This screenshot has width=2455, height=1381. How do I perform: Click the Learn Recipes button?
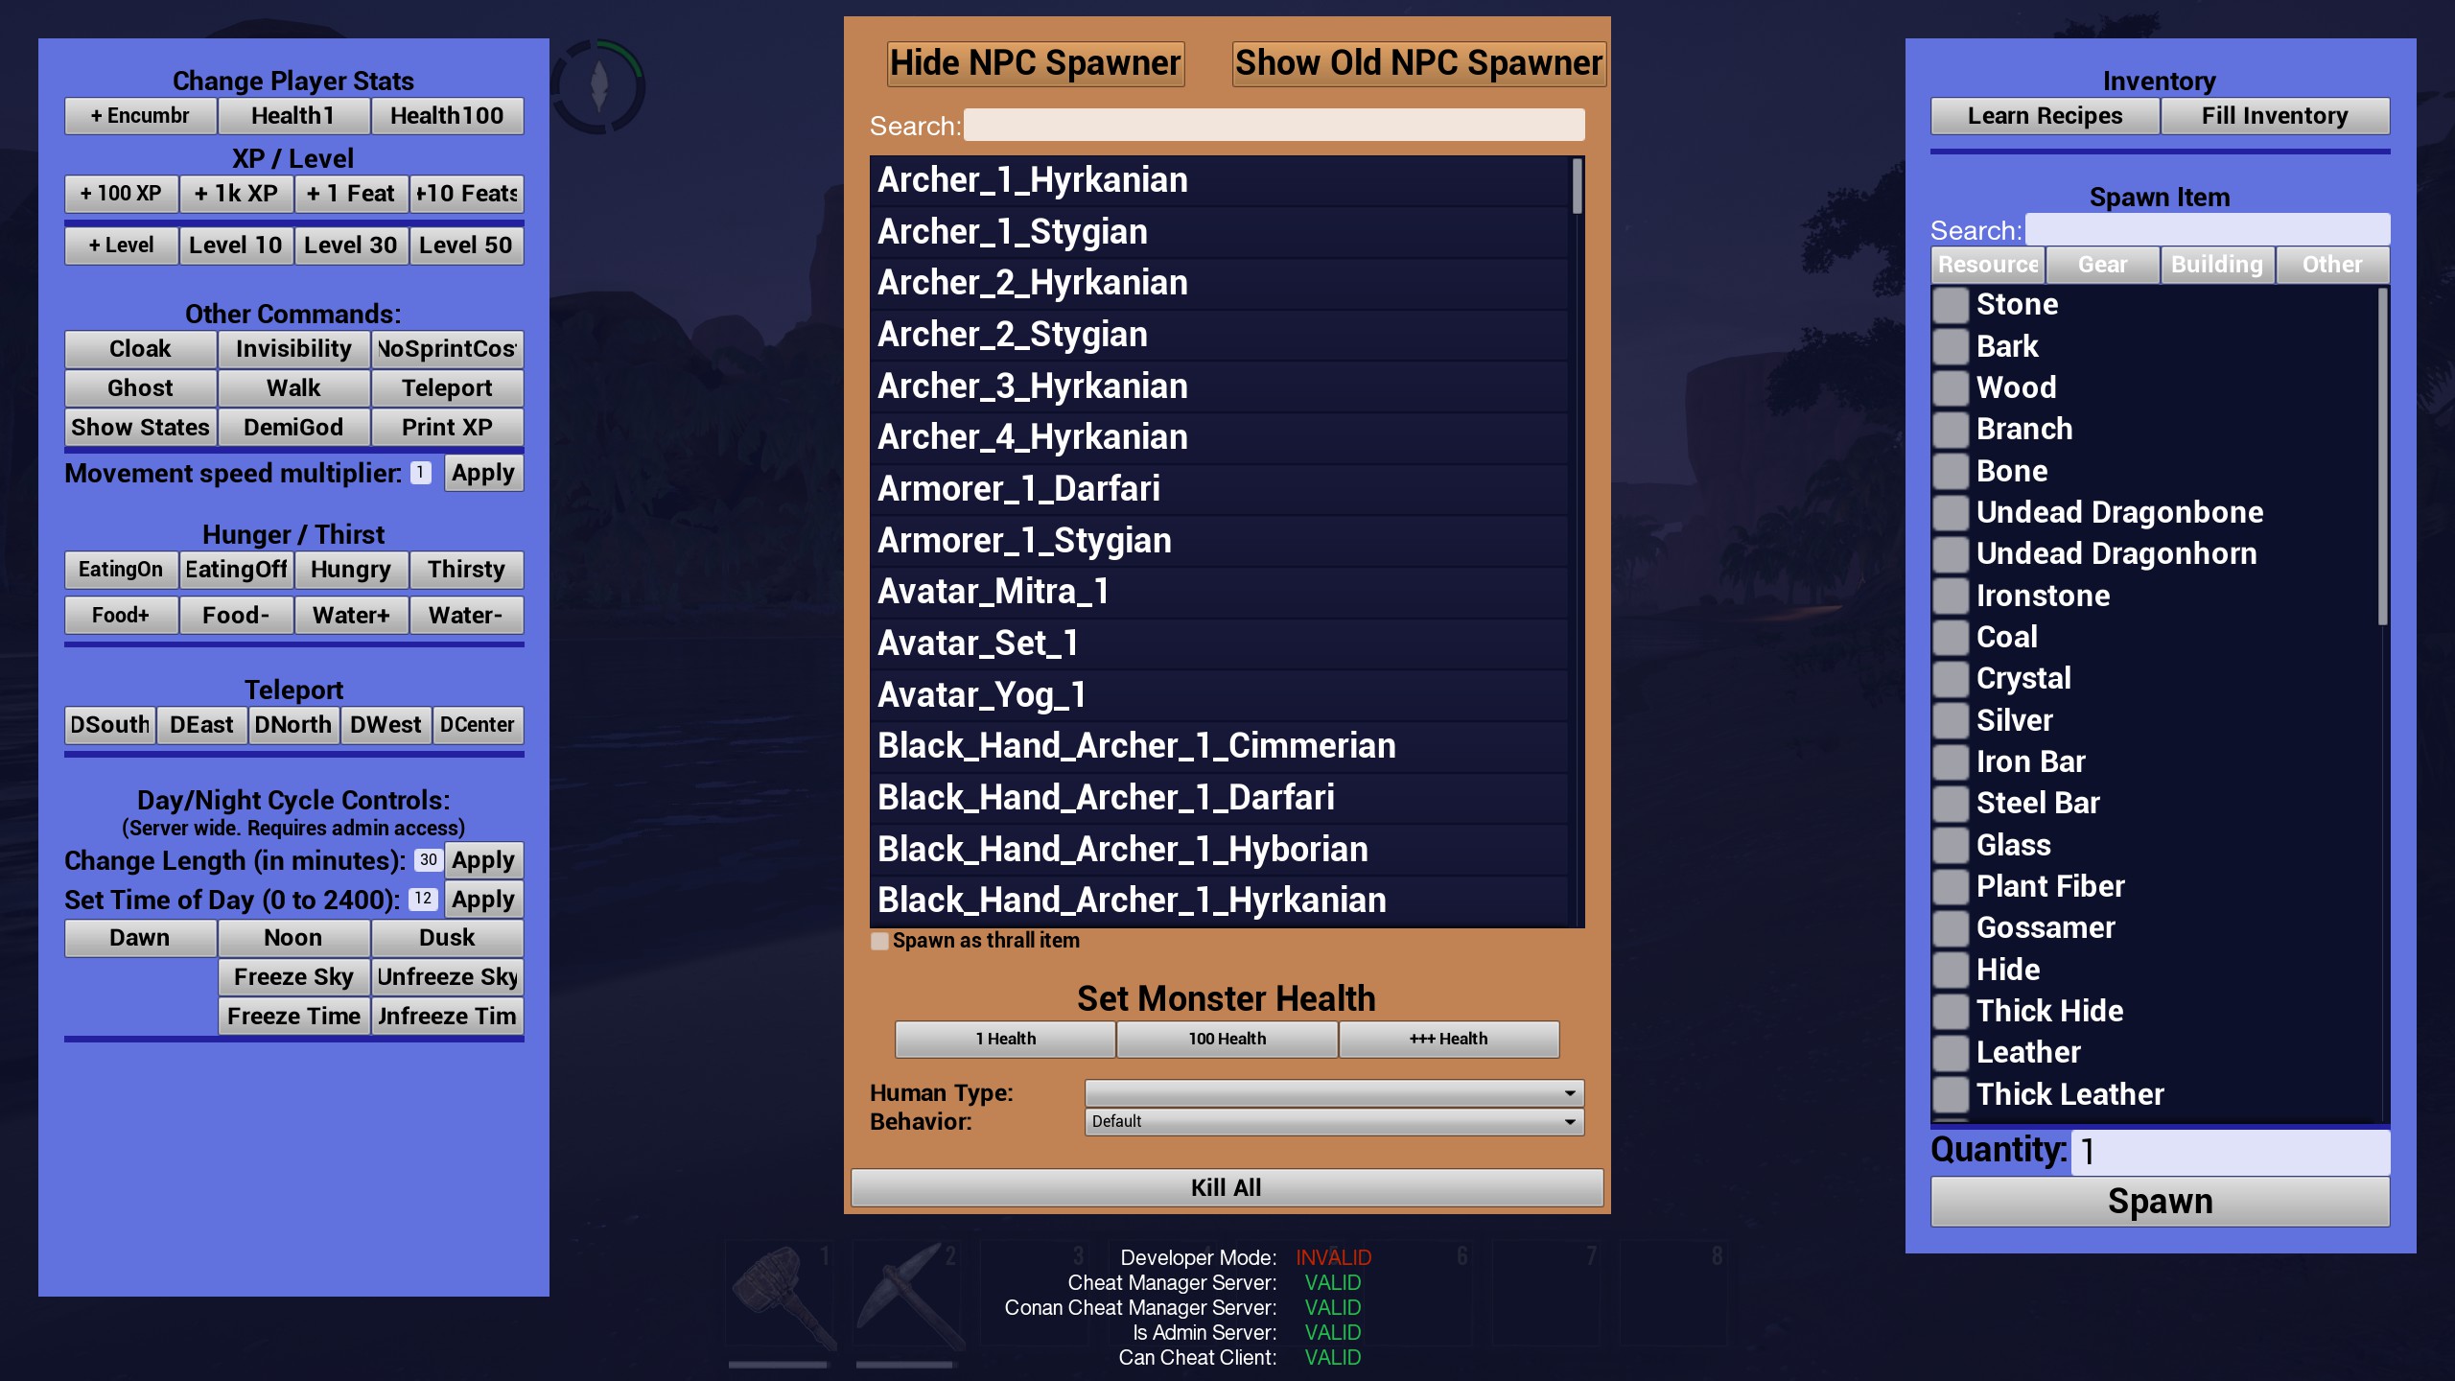click(x=2044, y=115)
